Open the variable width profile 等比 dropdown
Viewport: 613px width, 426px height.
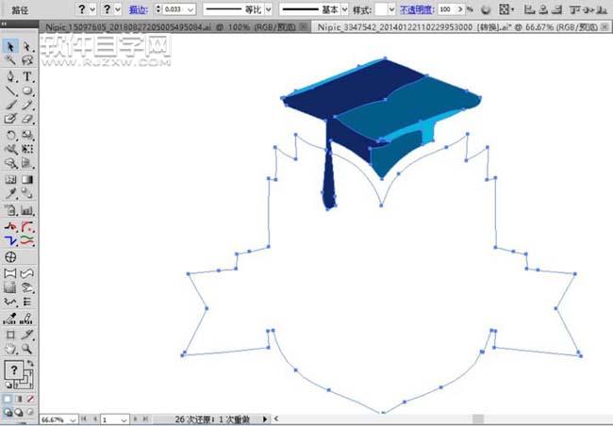coord(268,9)
